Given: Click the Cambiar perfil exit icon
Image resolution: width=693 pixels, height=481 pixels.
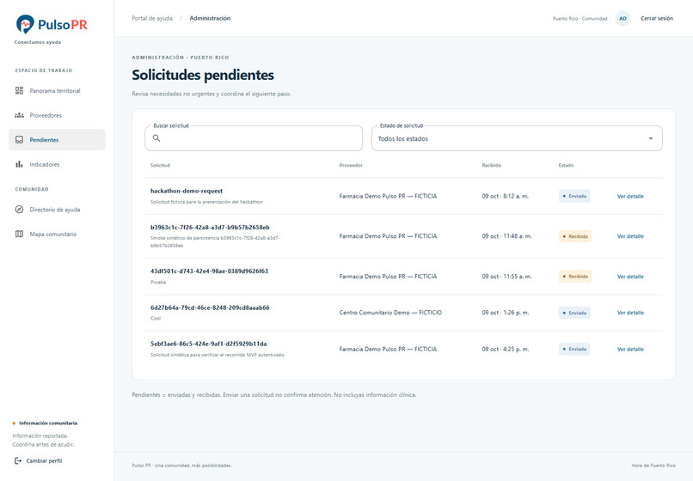Looking at the screenshot, I should (x=18, y=460).
